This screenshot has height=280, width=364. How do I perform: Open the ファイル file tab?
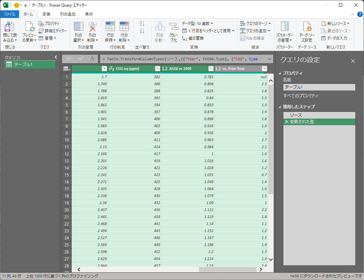10,14
